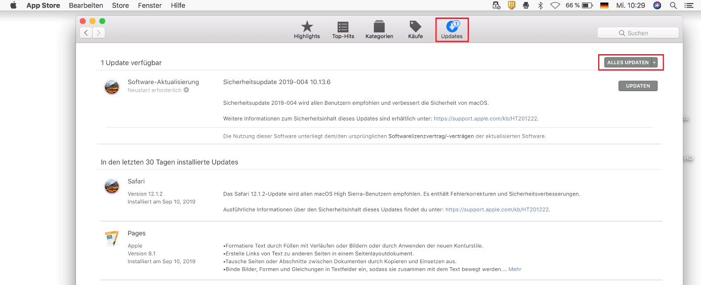Viewport: 701px width, 285px height.
Task: Click the Suchen search field
Action: [638, 33]
